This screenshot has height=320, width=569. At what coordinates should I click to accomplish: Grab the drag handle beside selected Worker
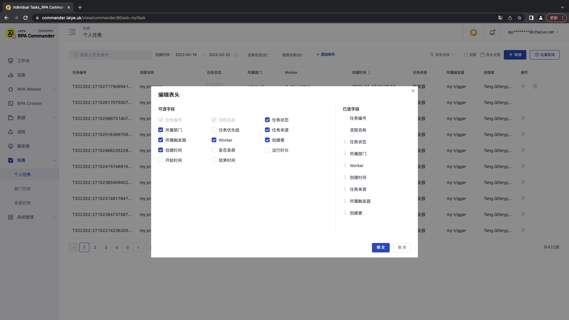(x=345, y=166)
